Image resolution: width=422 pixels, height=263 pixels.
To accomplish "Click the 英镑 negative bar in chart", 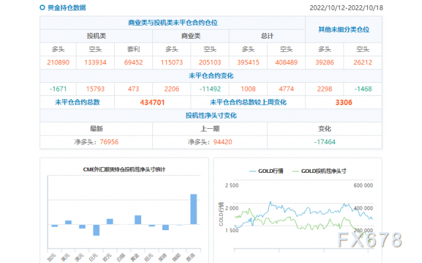I will tap(166, 227).
